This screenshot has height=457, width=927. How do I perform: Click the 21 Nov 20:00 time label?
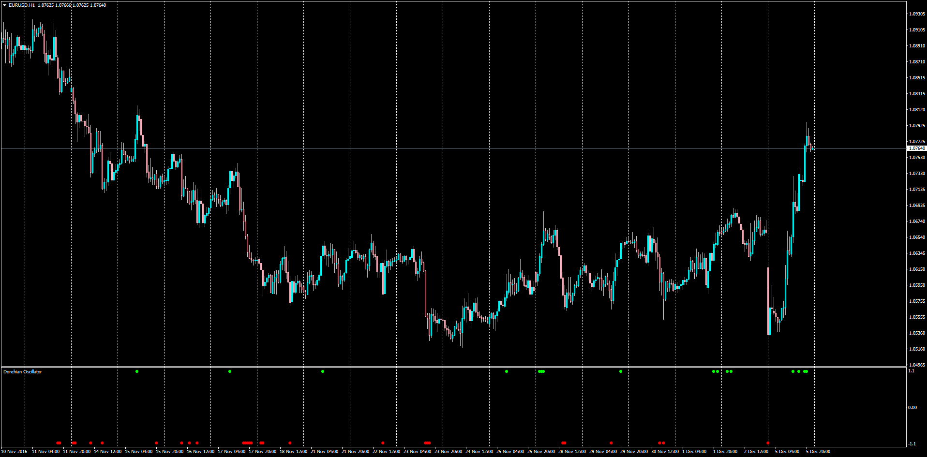click(x=356, y=452)
